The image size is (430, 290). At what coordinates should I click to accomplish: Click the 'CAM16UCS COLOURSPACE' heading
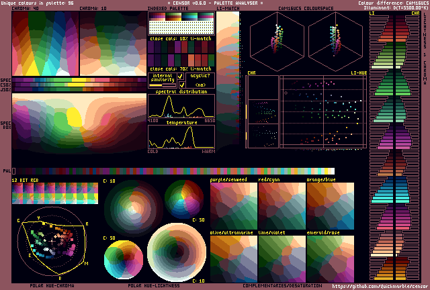tap(306, 9)
